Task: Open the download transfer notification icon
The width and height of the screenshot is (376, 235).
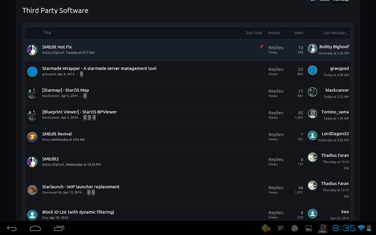Action: (x=280, y=228)
